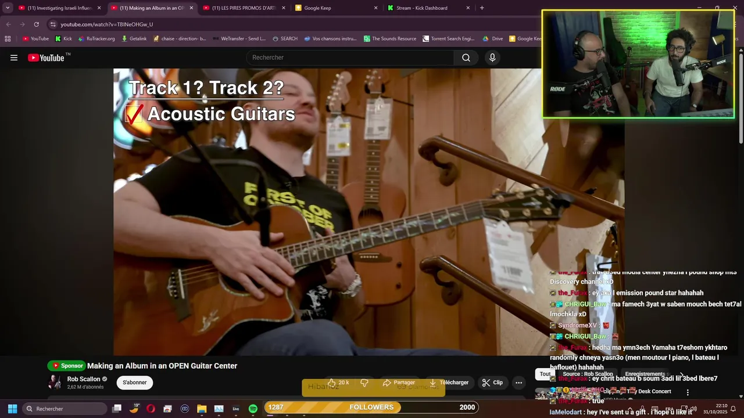This screenshot has width=744, height=418.
Task: Click the FOLLOWERS progress bar overlay
Action: point(371,407)
